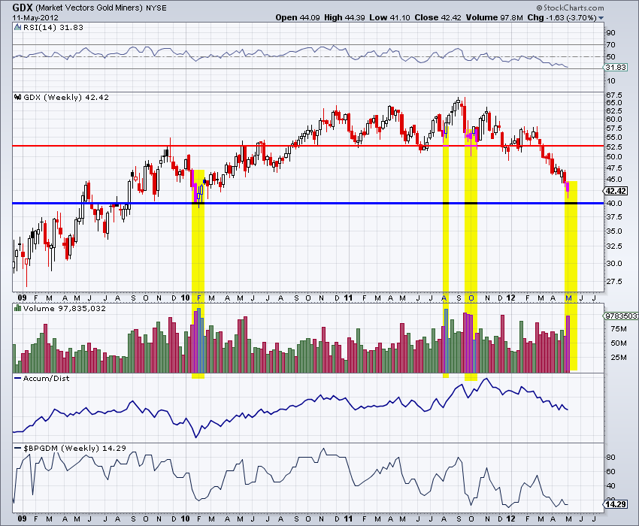
Task: Click the highlighted blue 'O' month label
Action: tap(471, 298)
